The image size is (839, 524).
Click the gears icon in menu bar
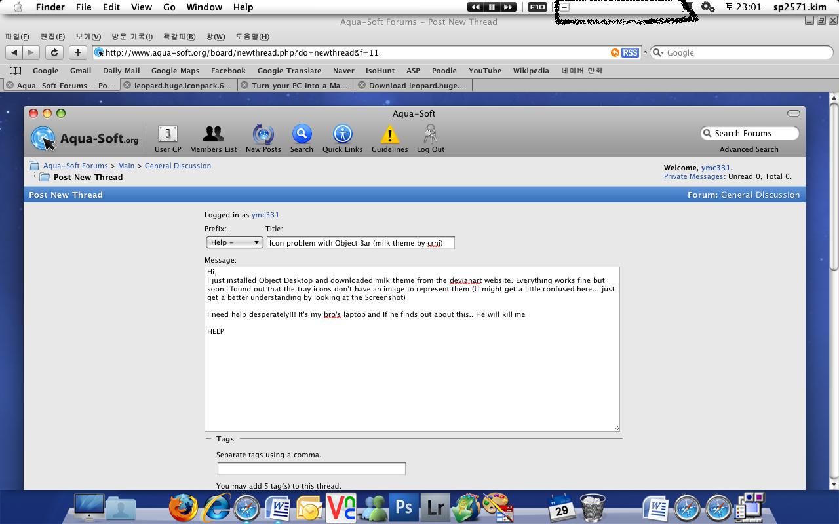pyautogui.click(x=708, y=7)
